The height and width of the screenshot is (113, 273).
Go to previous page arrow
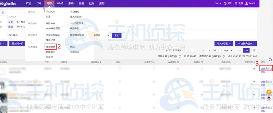(x=191, y=50)
